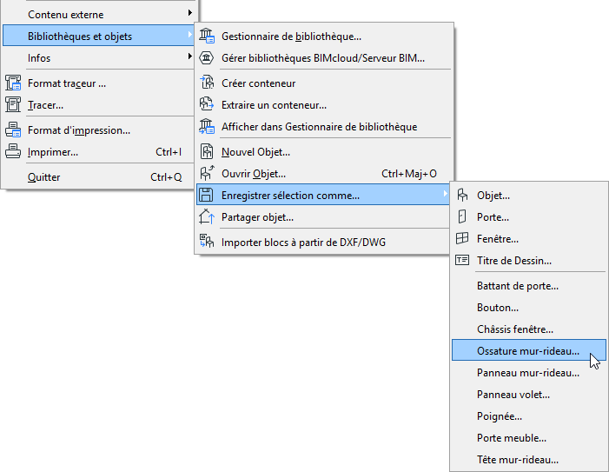Image resolution: width=609 pixels, height=472 pixels.
Task: Select Panneau volet menu entry
Action: coord(513,395)
